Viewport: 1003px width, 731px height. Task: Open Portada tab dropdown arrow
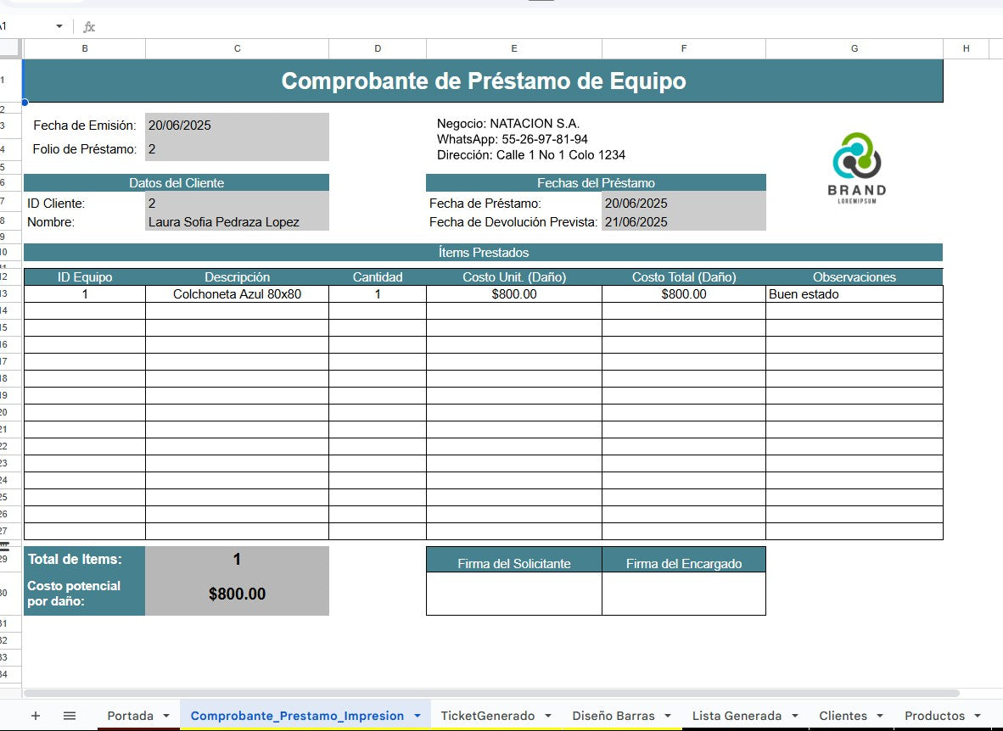(166, 716)
